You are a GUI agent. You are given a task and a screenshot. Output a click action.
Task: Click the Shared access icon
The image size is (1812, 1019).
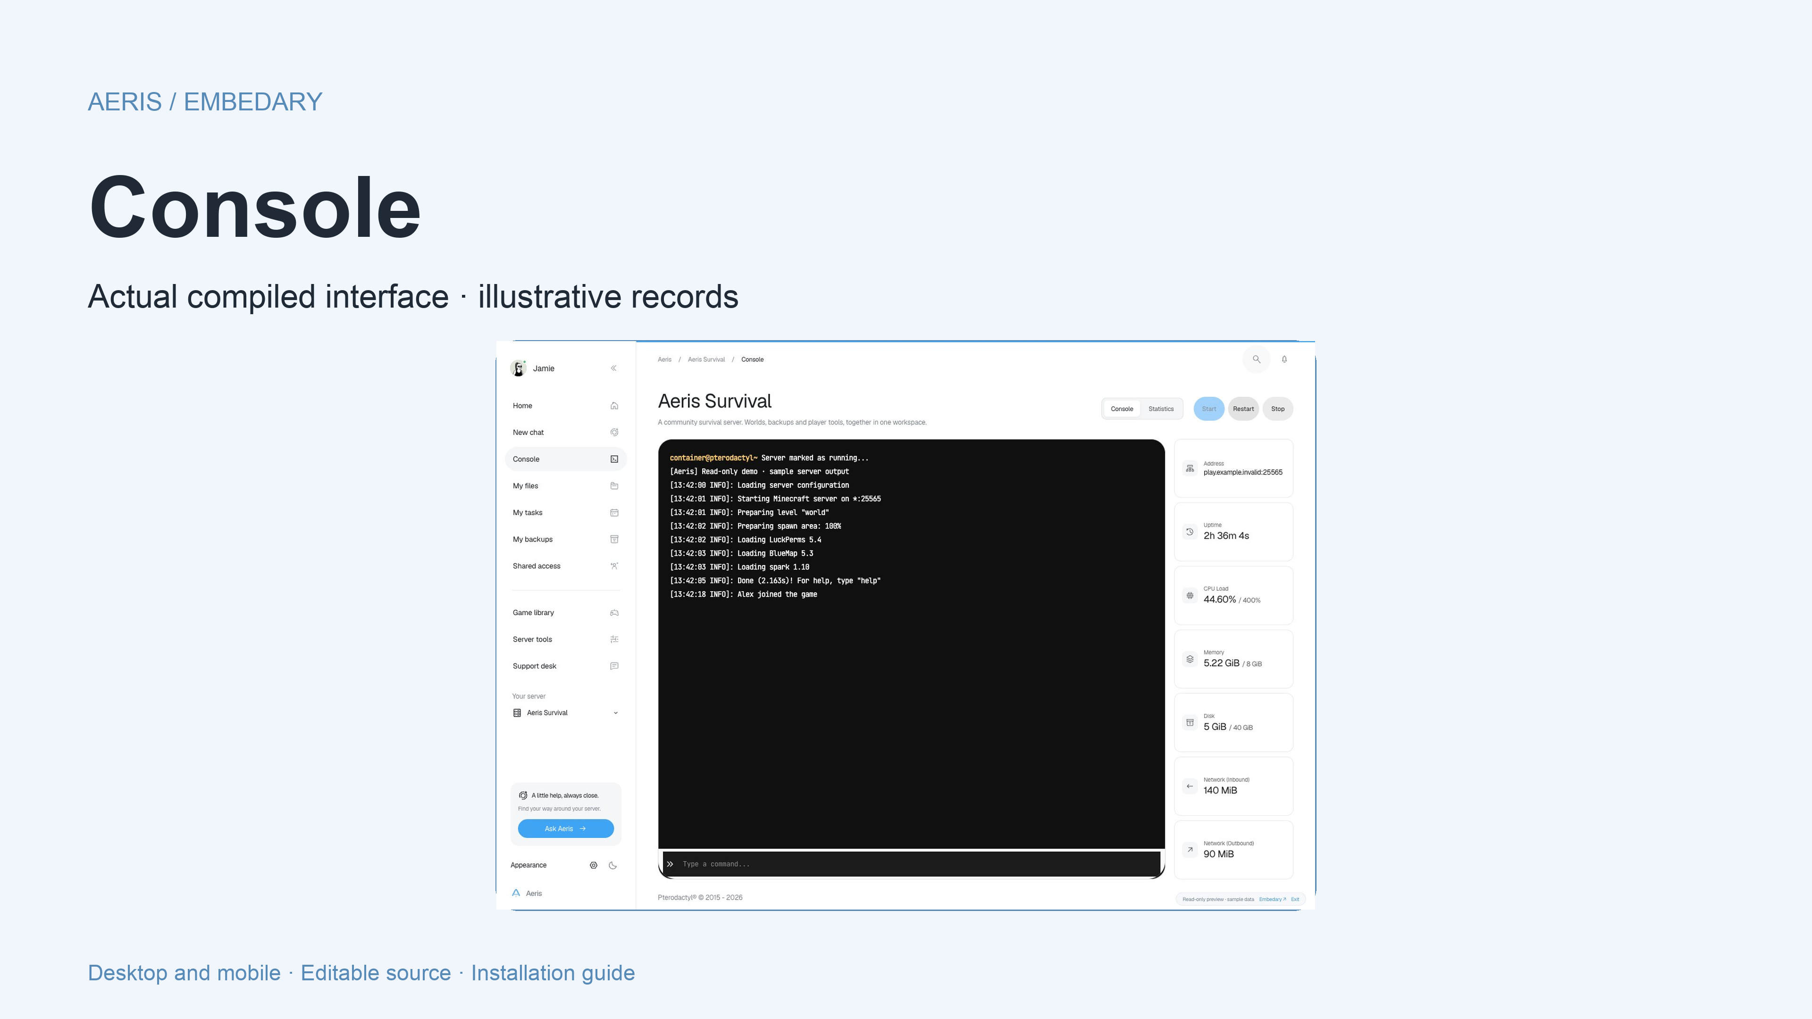coord(614,566)
